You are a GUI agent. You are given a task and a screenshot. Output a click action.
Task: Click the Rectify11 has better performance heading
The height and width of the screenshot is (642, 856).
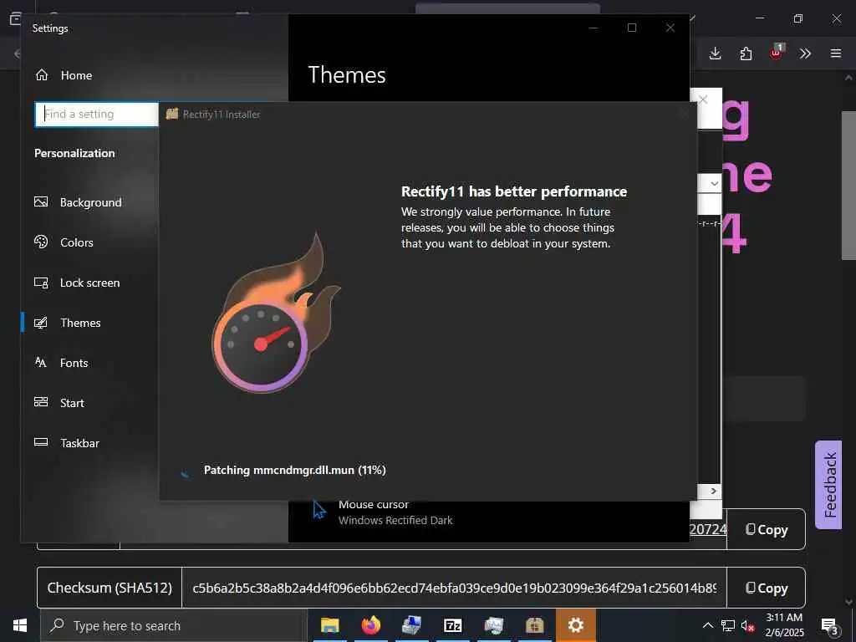[514, 191]
